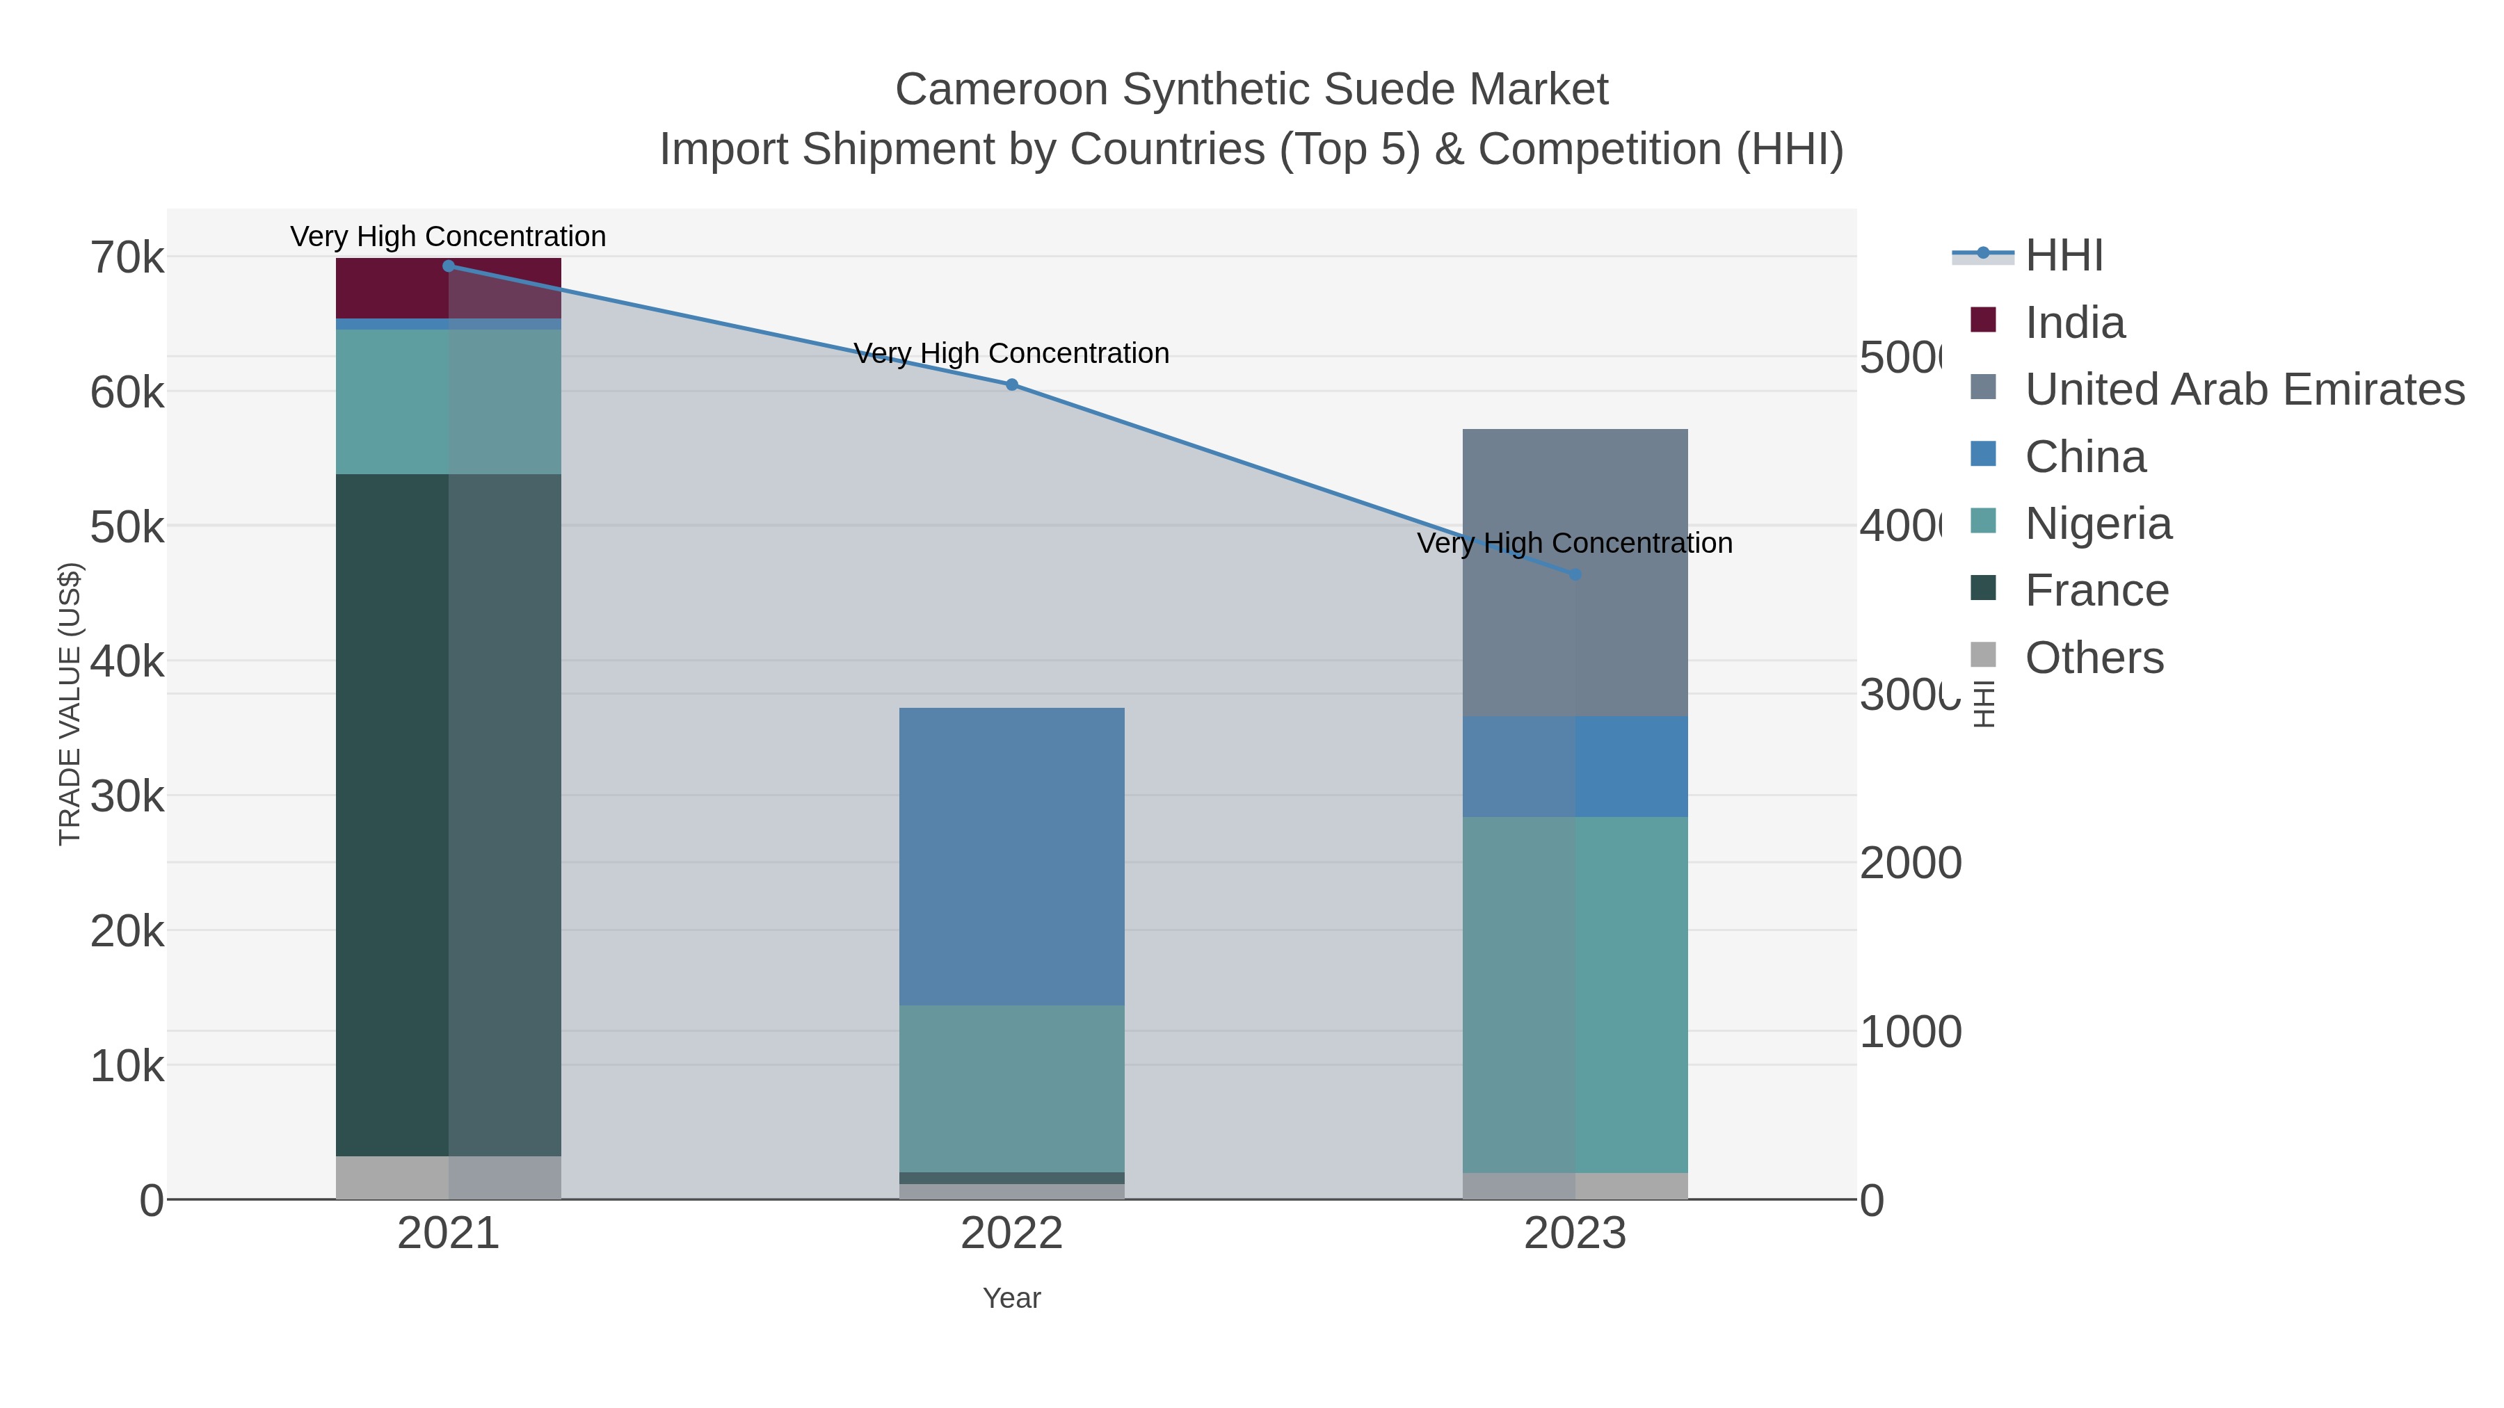Toggle the France legend entry
This screenshot has height=1408, width=2504.
pos(2069,591)
